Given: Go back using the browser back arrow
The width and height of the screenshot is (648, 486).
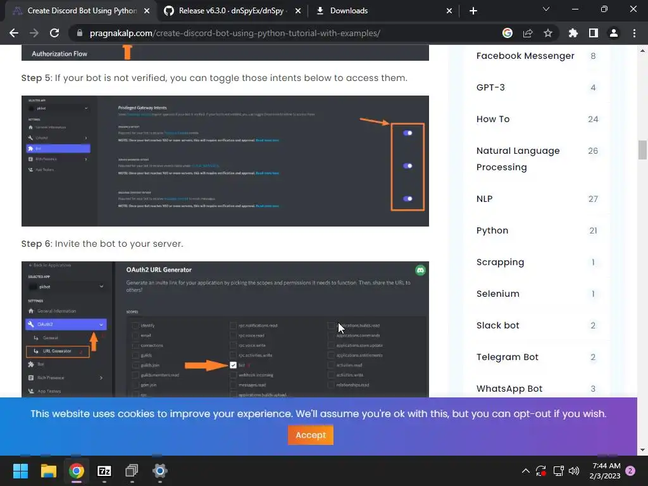Looking at the screenshot, I should (x=14, y=33).
